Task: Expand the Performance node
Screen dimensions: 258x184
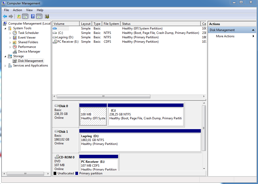Action: (10, 47)
